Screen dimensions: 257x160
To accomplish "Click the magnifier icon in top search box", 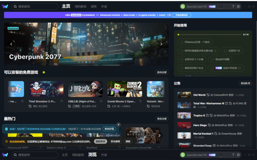I will pos(15,6).
